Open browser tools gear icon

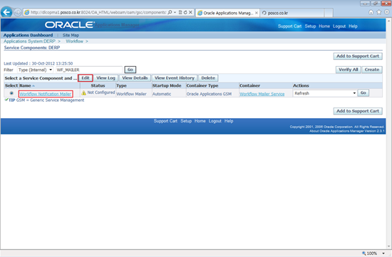[387, 12]
